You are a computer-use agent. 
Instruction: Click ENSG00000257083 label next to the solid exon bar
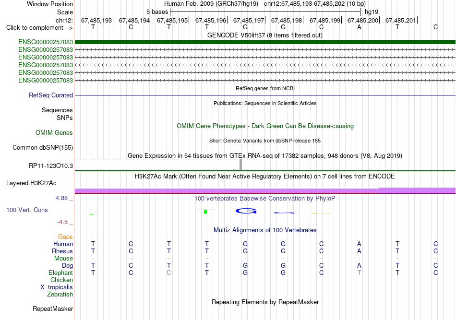pyautogui.click(x=46, y=42)
